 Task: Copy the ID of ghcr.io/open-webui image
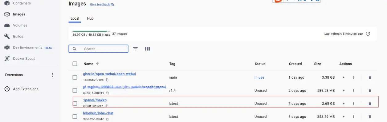[x=107, y=80]
